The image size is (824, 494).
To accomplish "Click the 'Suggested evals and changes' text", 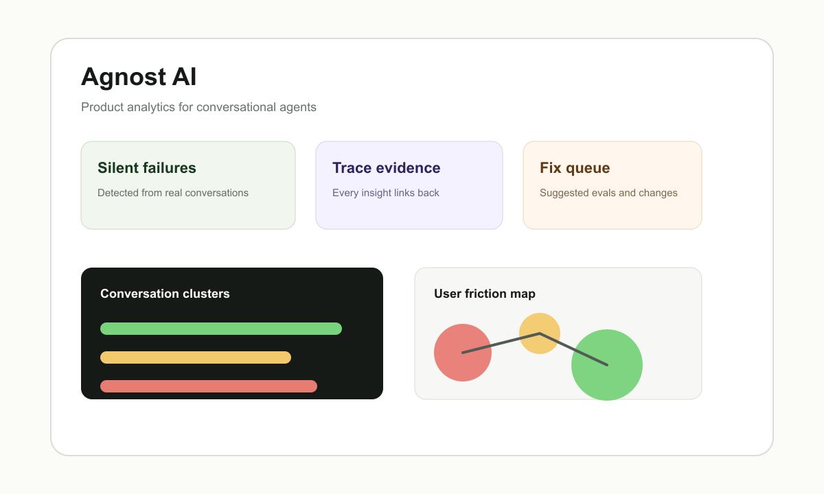I will point(608,193).
